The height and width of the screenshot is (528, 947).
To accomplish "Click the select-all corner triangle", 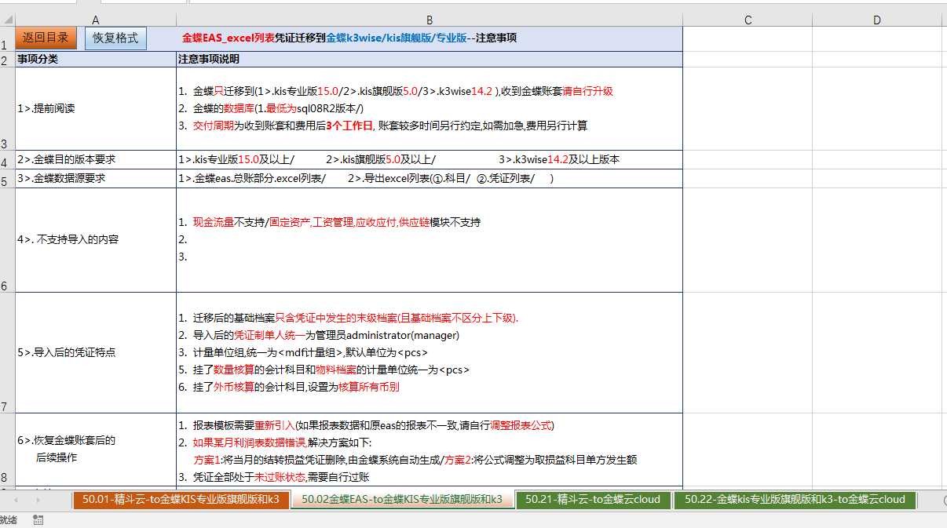I will pos(7,20).
